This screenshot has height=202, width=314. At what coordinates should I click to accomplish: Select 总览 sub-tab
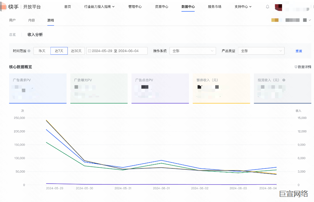click(x=12, y=35)
